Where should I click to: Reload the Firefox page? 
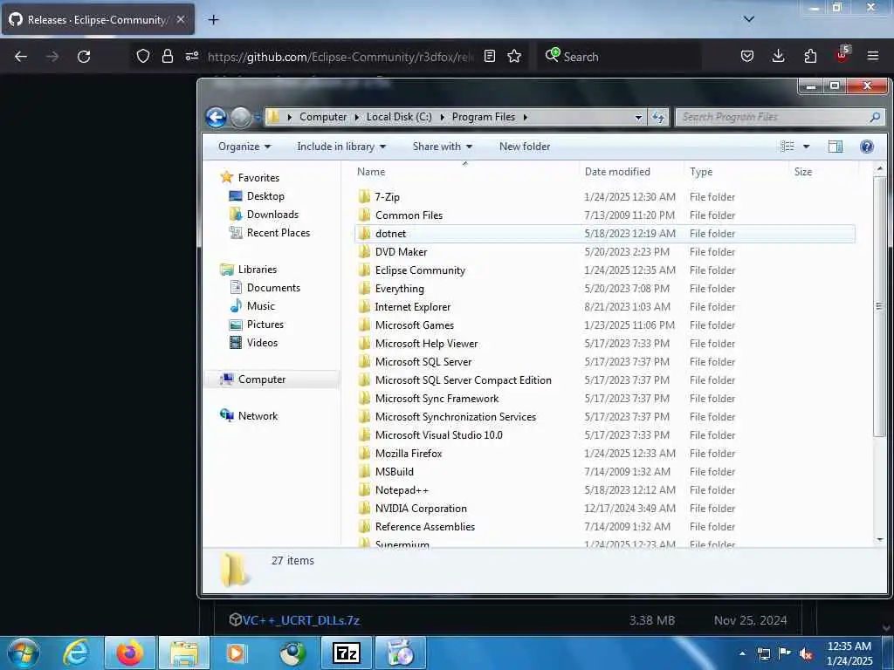click(84, 57)
